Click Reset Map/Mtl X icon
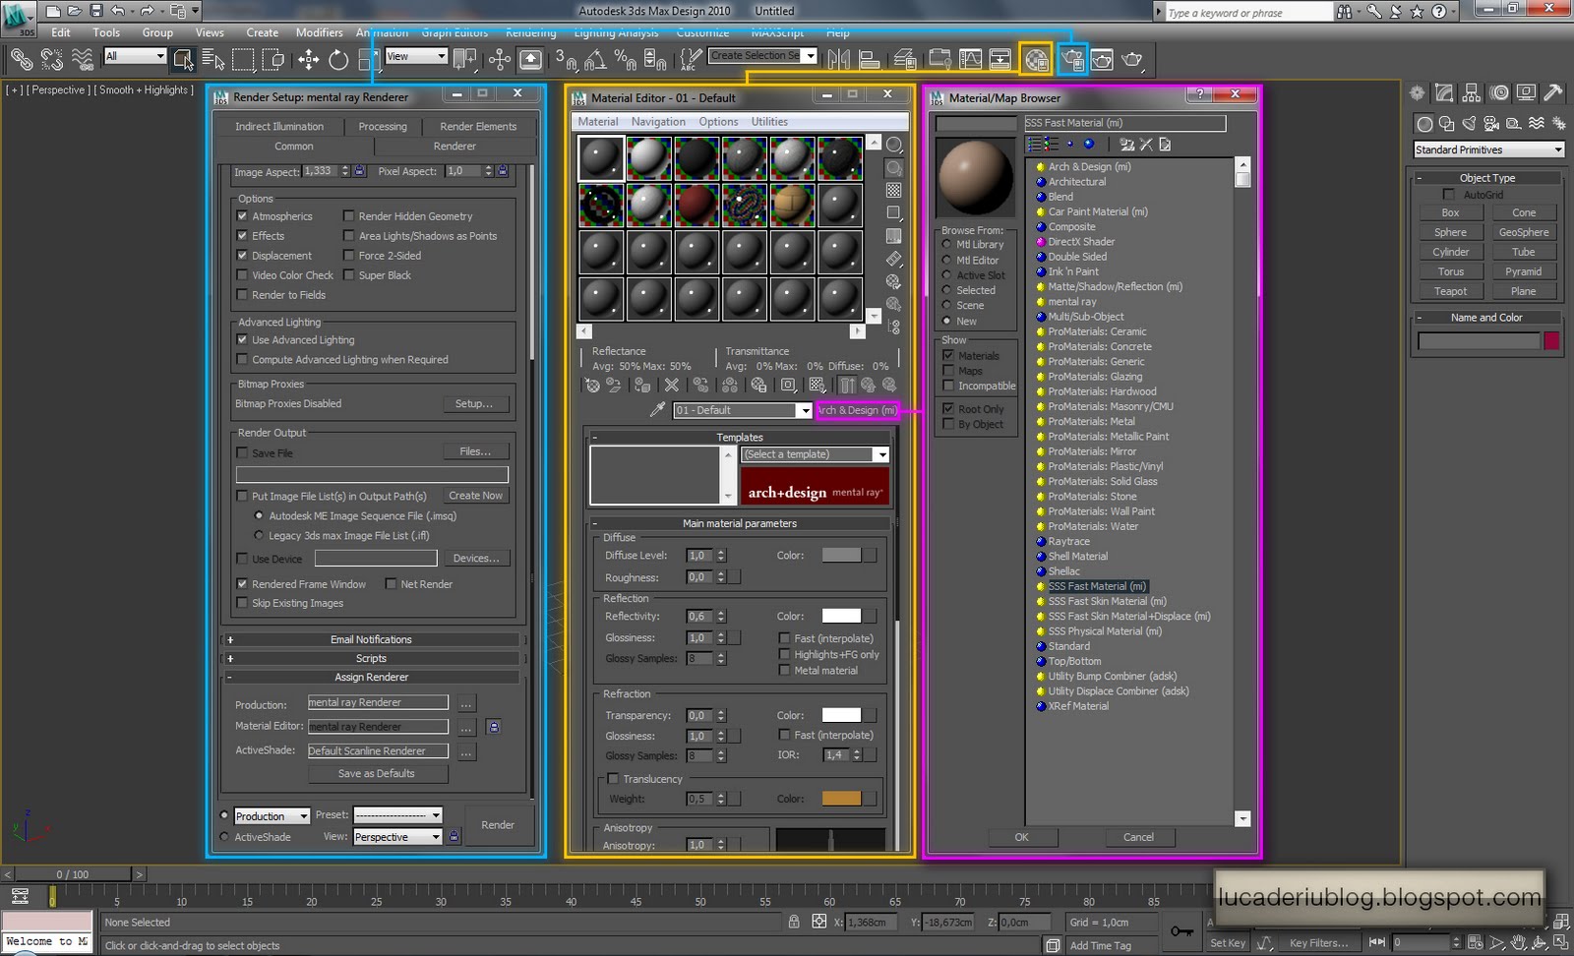The image size is (1574, 956). pyautogui.click(x=671, y=386)
